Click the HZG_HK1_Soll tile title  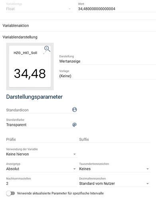click(x=26, y=53)
